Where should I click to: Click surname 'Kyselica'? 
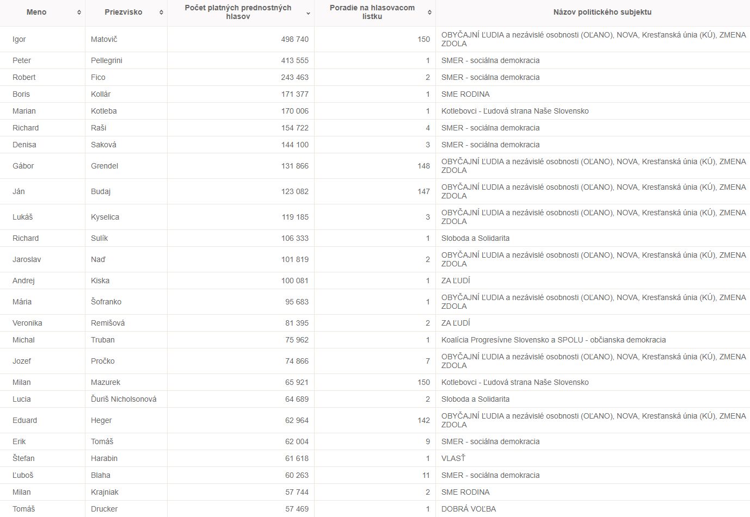coord(105,217)
